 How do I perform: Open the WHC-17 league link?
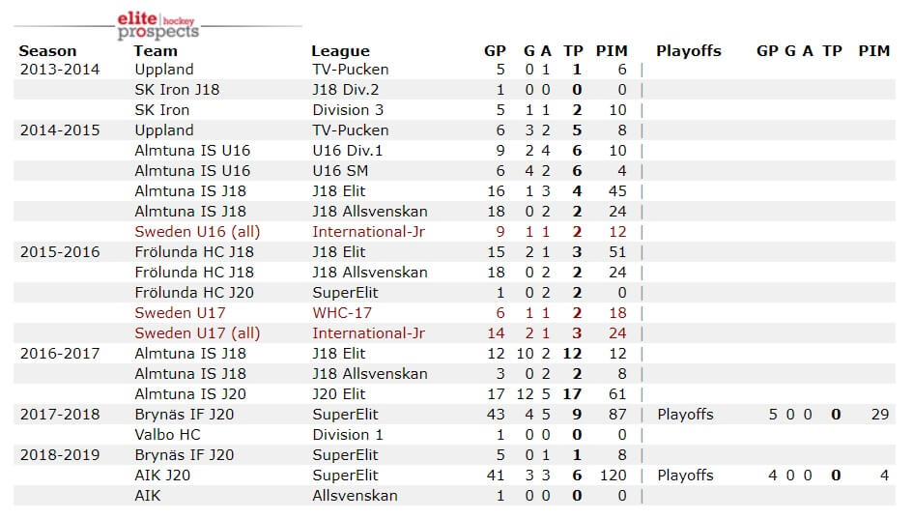pos(342,313)
